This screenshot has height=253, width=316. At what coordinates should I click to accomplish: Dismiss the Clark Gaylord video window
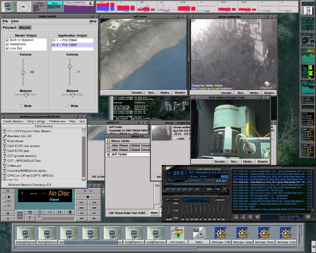[x=263, y=162]
